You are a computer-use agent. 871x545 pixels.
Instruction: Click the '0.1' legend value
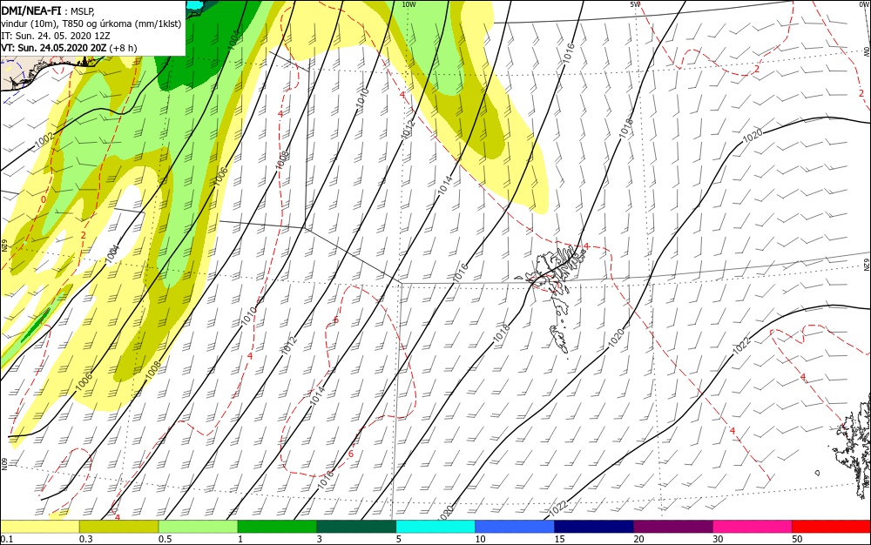[6, 539]
